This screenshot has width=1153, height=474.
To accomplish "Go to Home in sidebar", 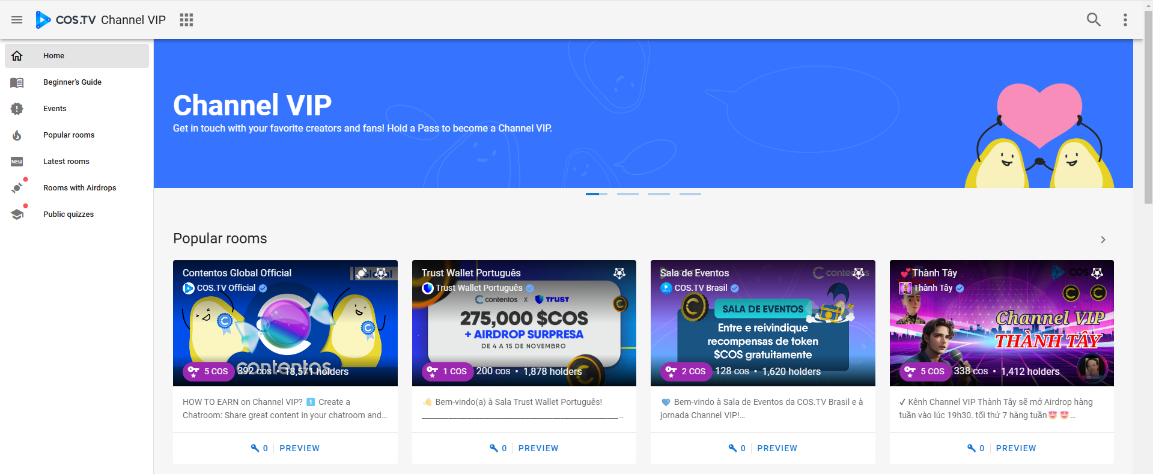I will pos(77,56).
